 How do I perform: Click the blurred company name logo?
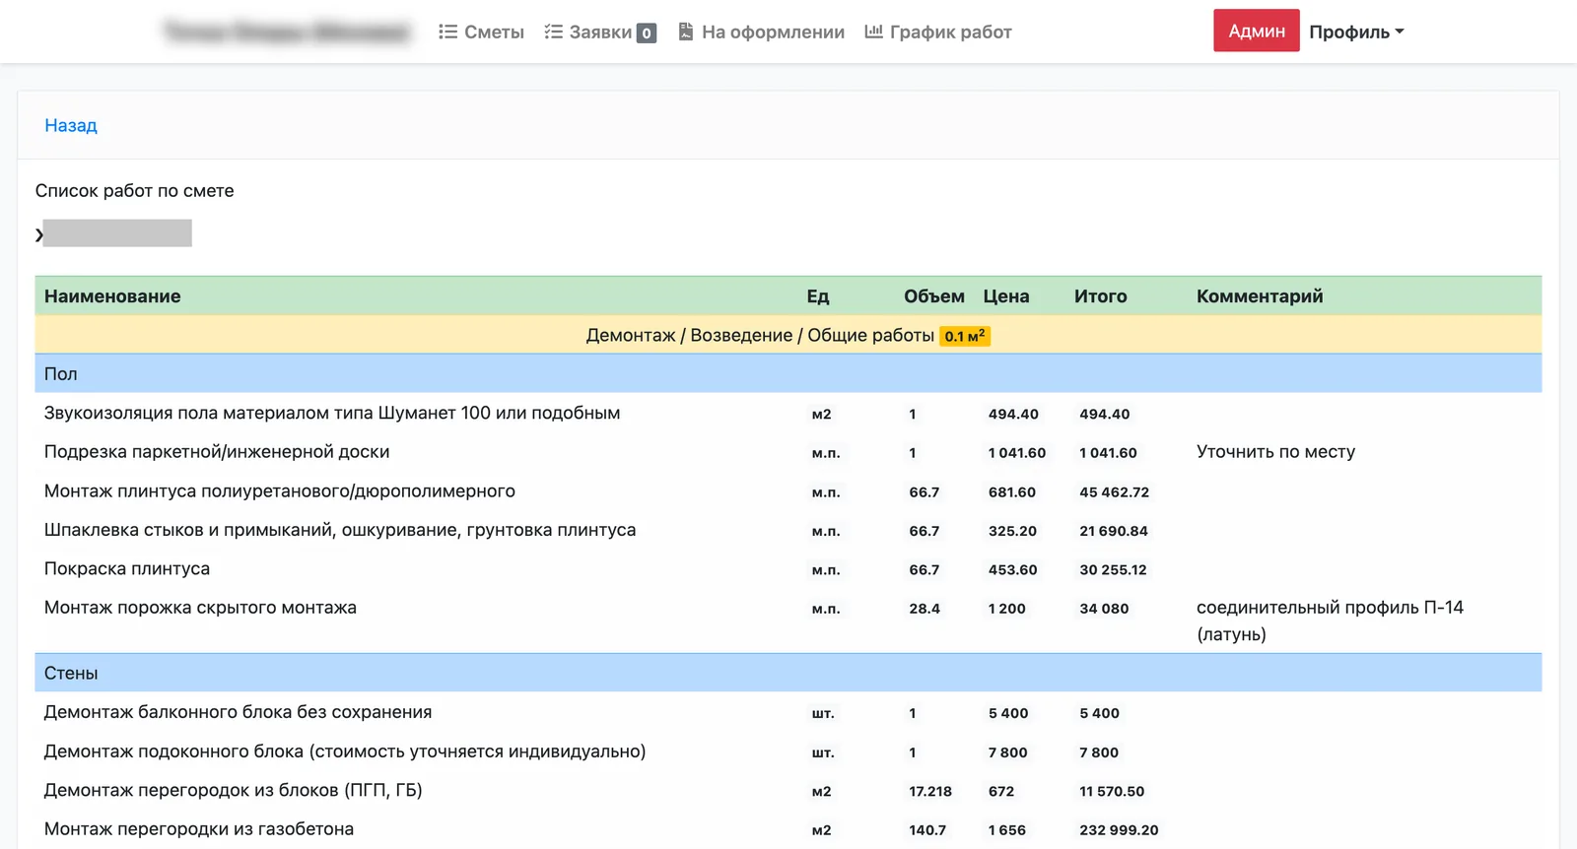(287, 32)
